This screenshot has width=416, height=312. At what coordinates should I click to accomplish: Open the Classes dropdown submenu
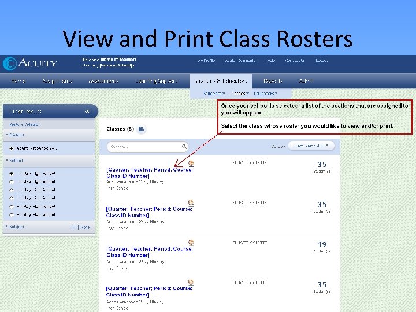point(239,94)
